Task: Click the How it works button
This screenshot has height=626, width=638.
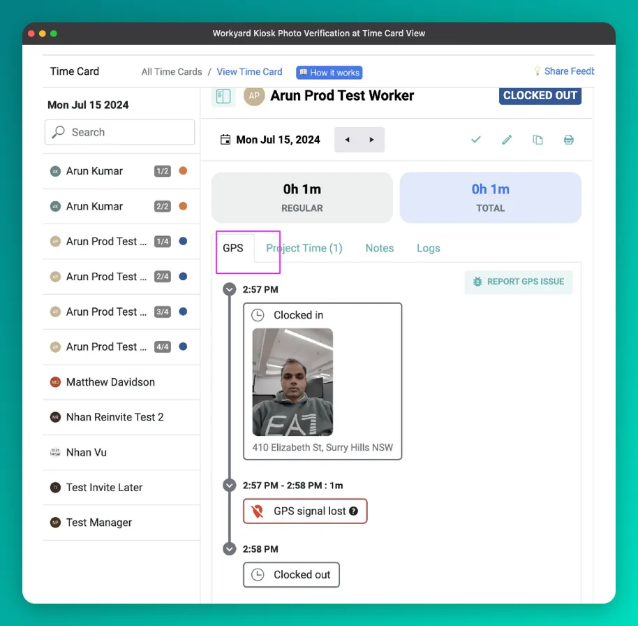Action: pyautogui.click(x=329, y=73)
